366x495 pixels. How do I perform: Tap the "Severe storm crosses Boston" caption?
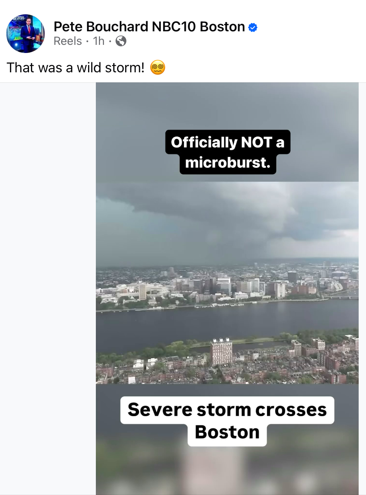pos(227,420)
